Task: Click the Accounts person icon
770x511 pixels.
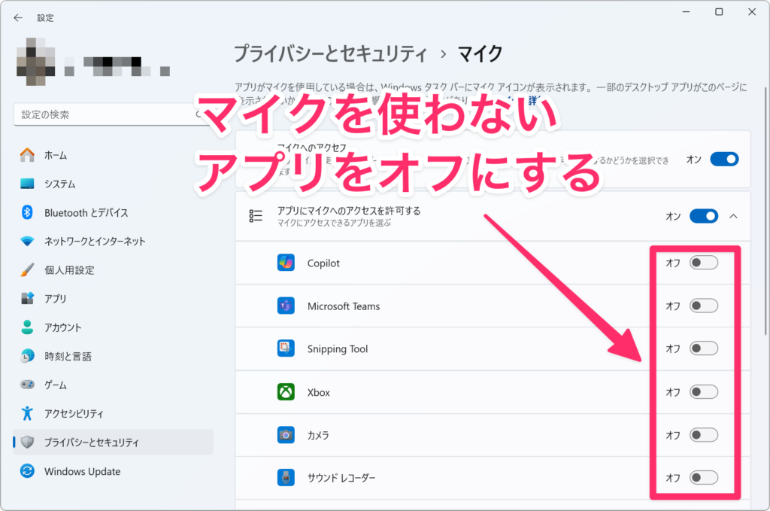Action: [28, 327]
